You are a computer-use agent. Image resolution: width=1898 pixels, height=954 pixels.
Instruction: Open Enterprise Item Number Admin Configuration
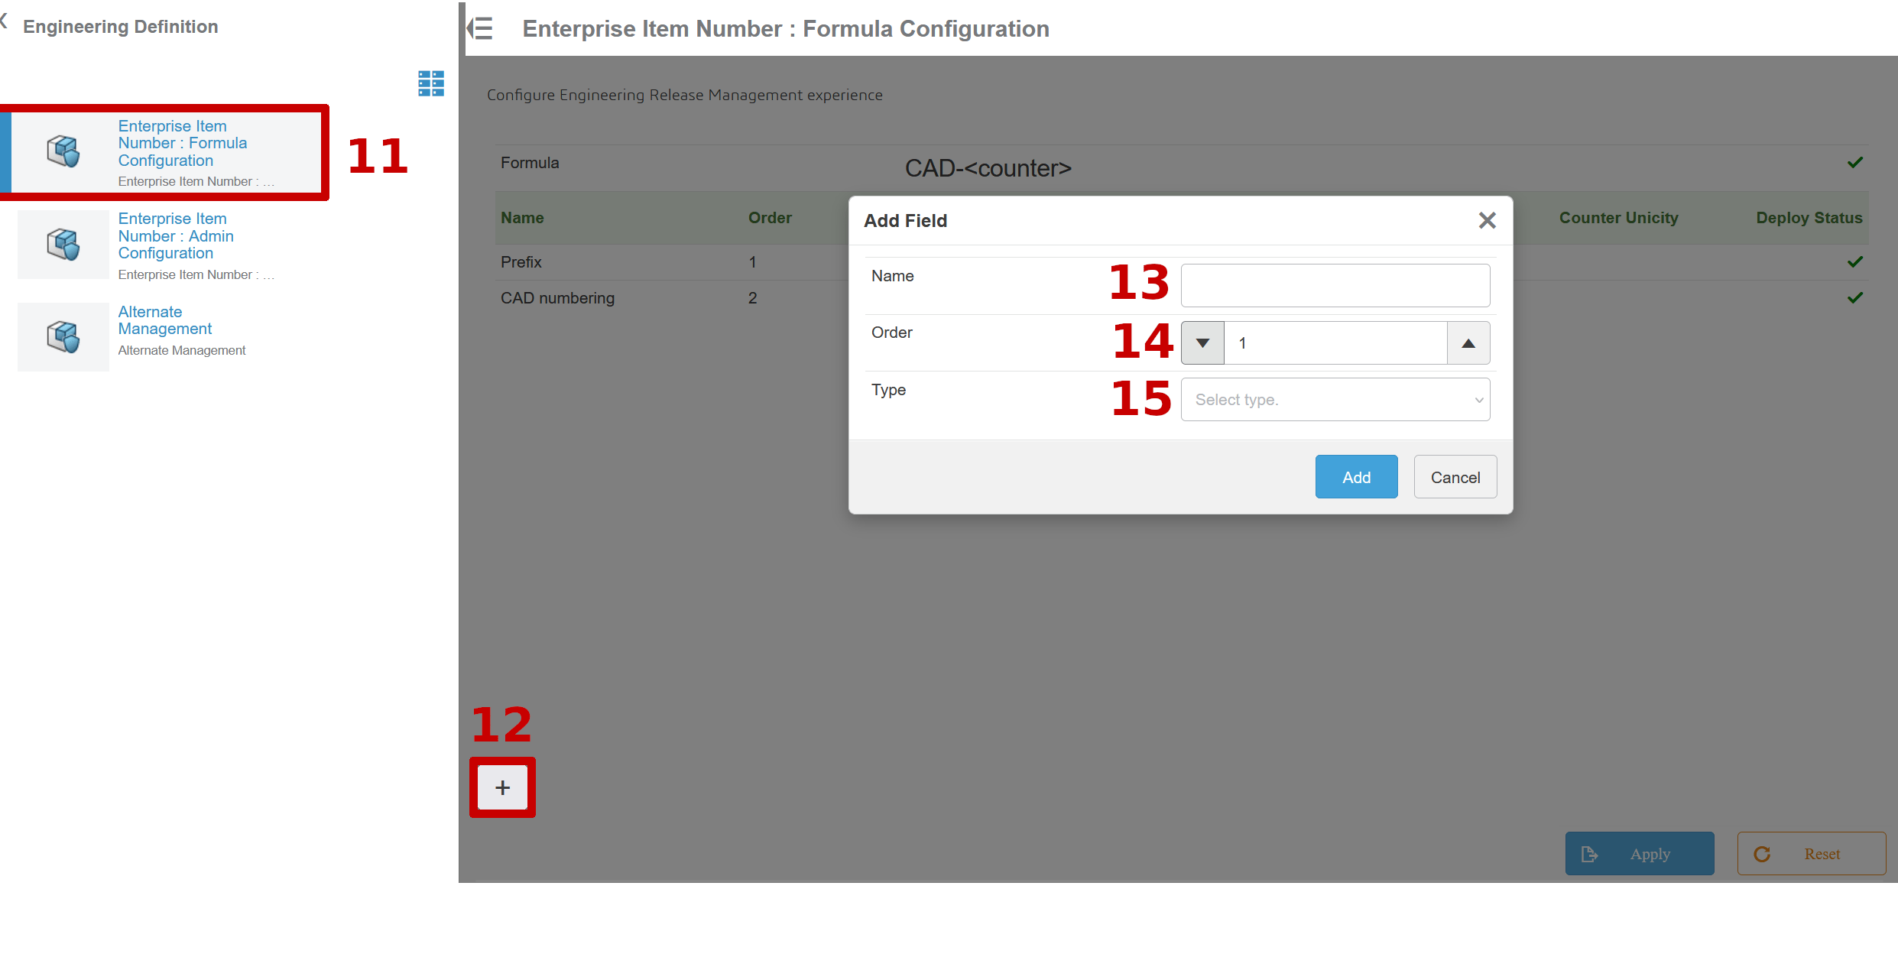176,236
